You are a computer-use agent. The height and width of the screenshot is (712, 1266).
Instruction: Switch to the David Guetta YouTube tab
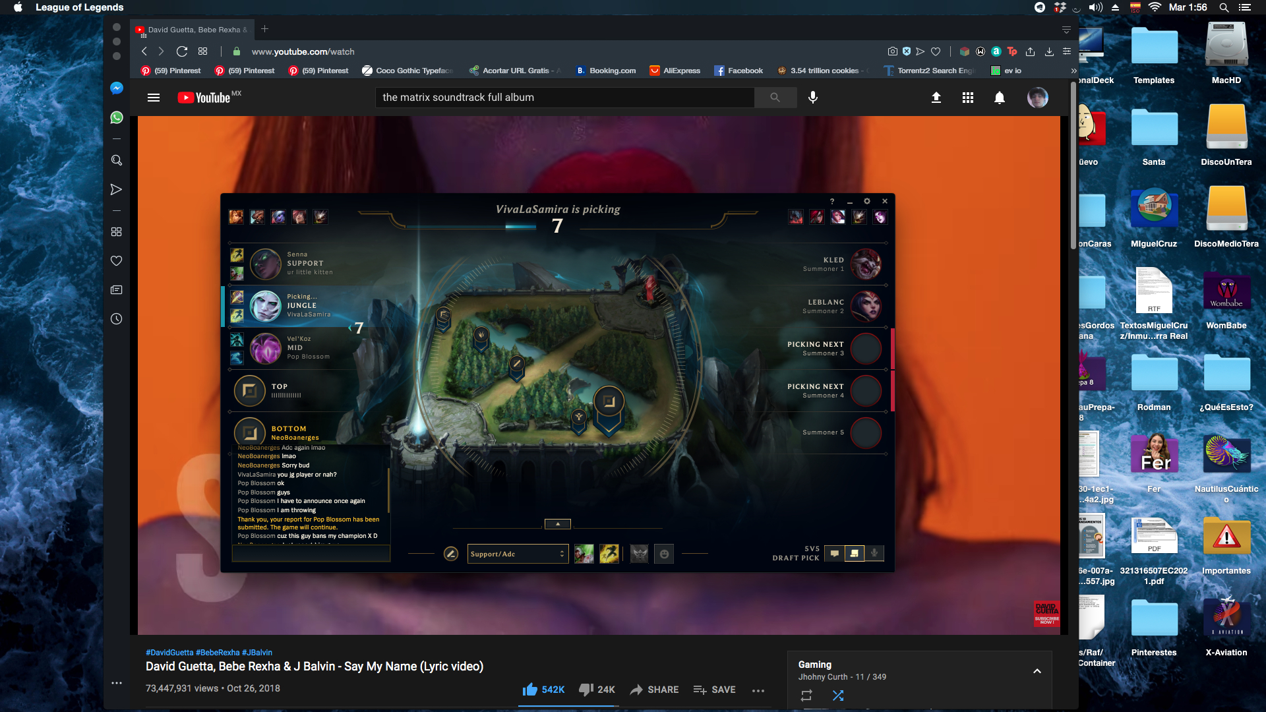click(191, 29)
